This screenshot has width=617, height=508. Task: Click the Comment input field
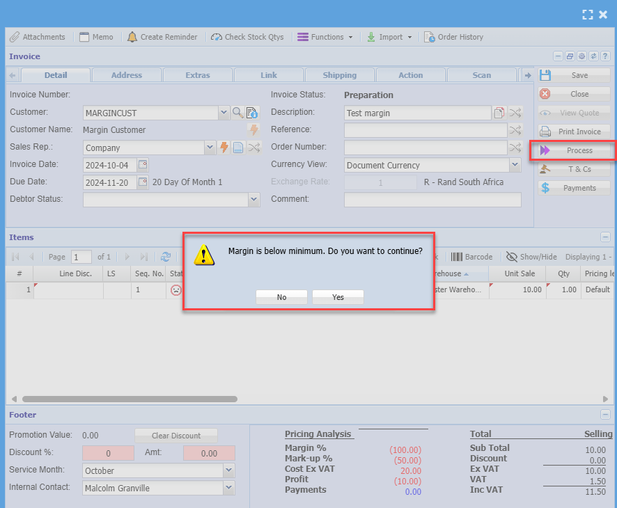(432, 200)
